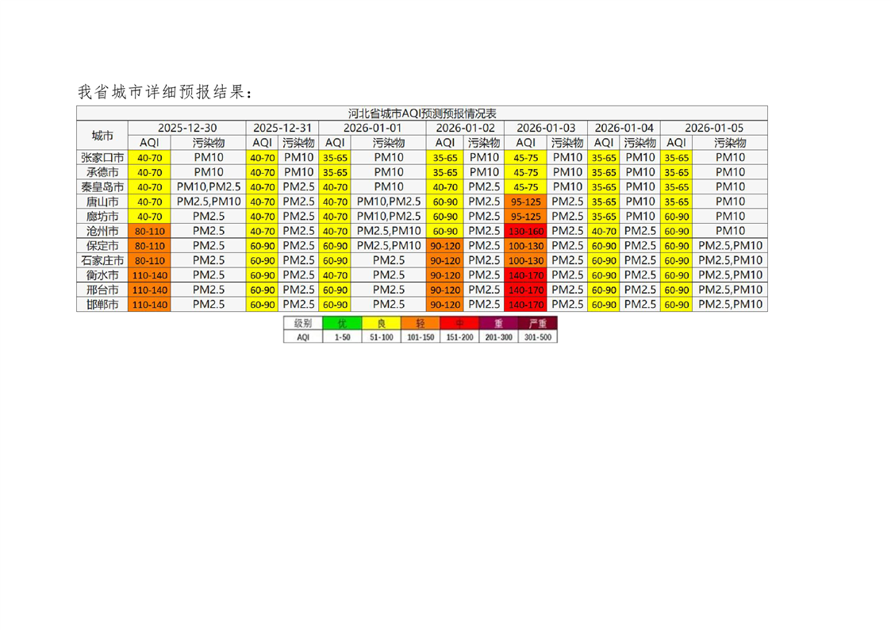This screenshot has width=891, height=630.
Task: Click the 2026-01-05 date header
Action: pyautogui.click(x=713, y=128)
